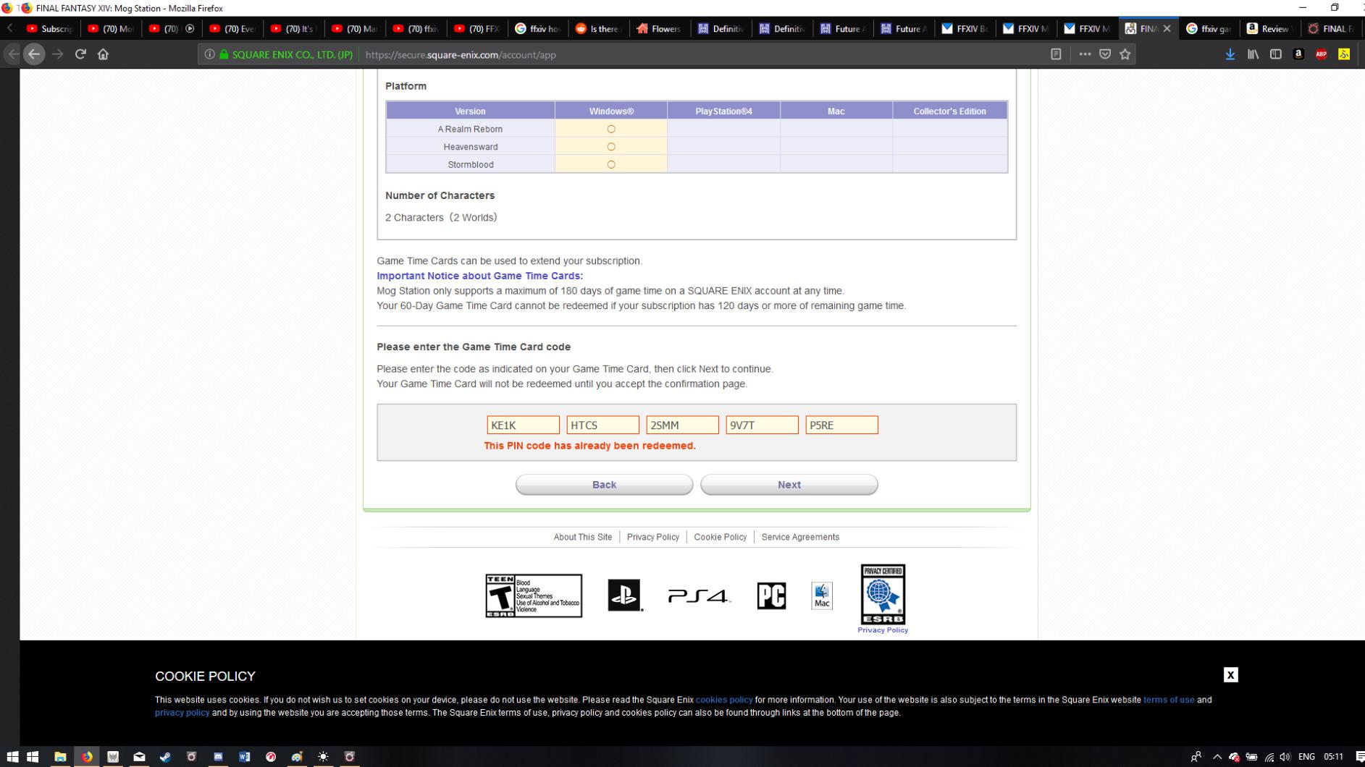
Task: Click the Back button below the code
Action: tap(604, 485)
